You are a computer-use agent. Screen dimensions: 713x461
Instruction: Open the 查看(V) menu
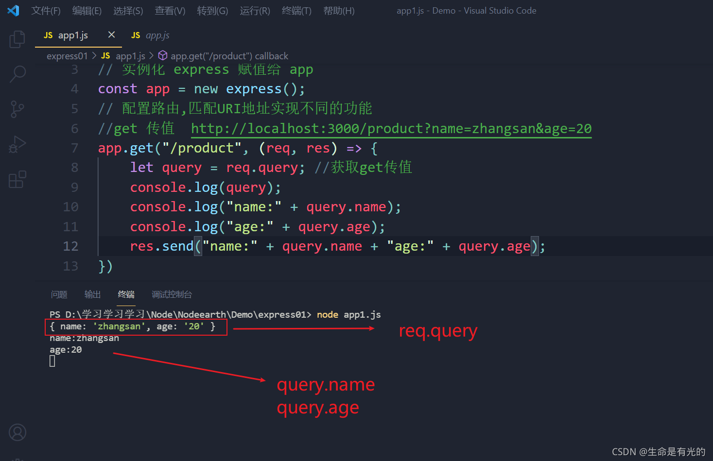(170, 11)
